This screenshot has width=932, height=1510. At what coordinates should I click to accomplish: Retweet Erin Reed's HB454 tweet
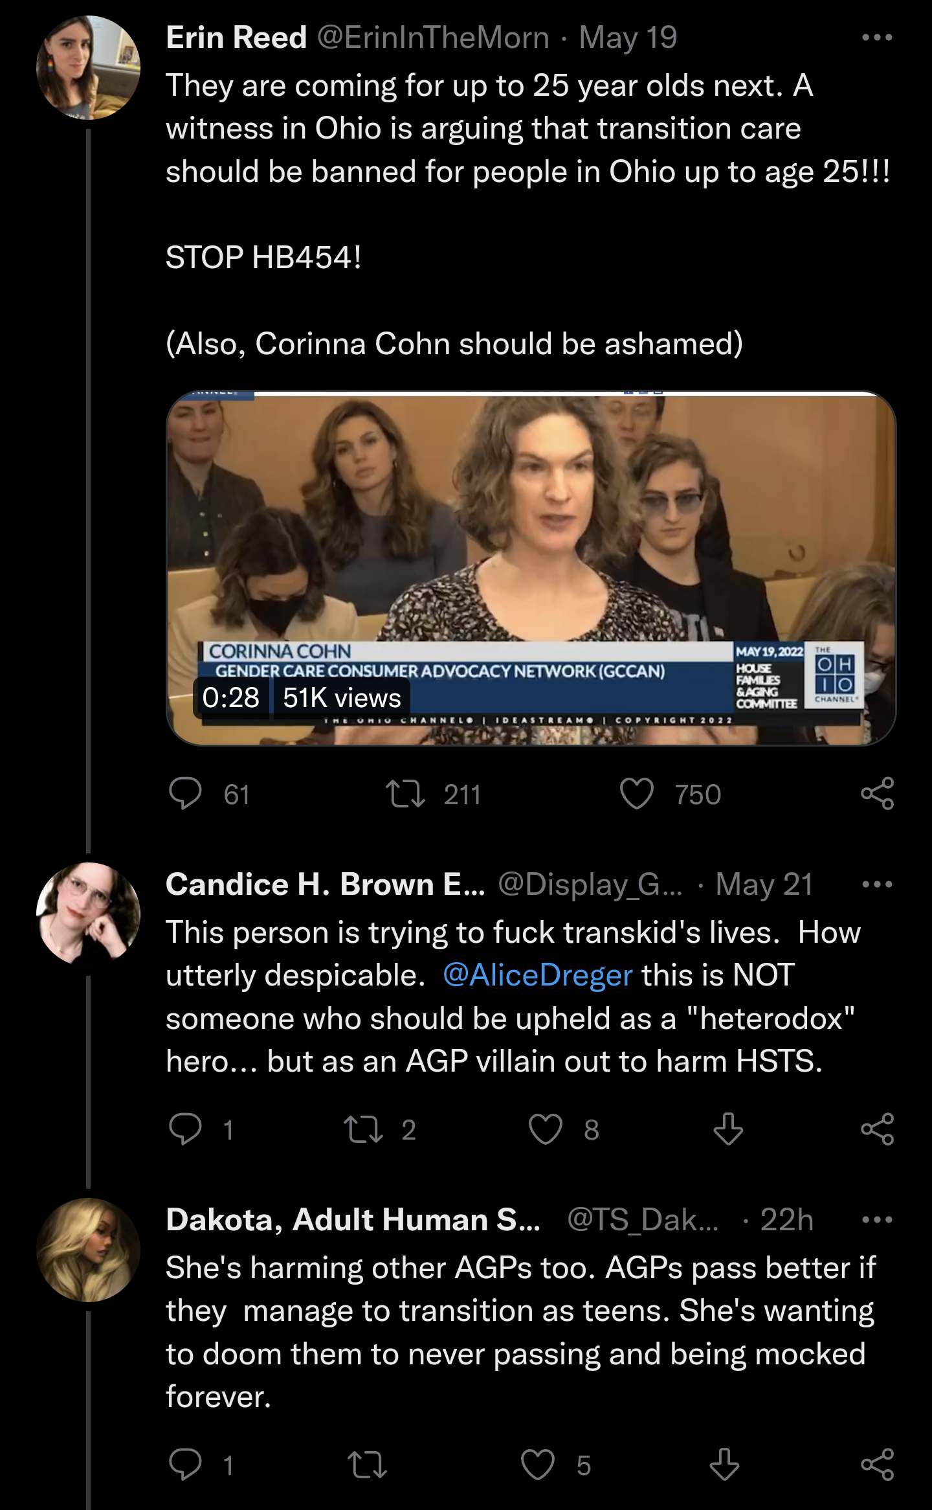pos(405,794)
